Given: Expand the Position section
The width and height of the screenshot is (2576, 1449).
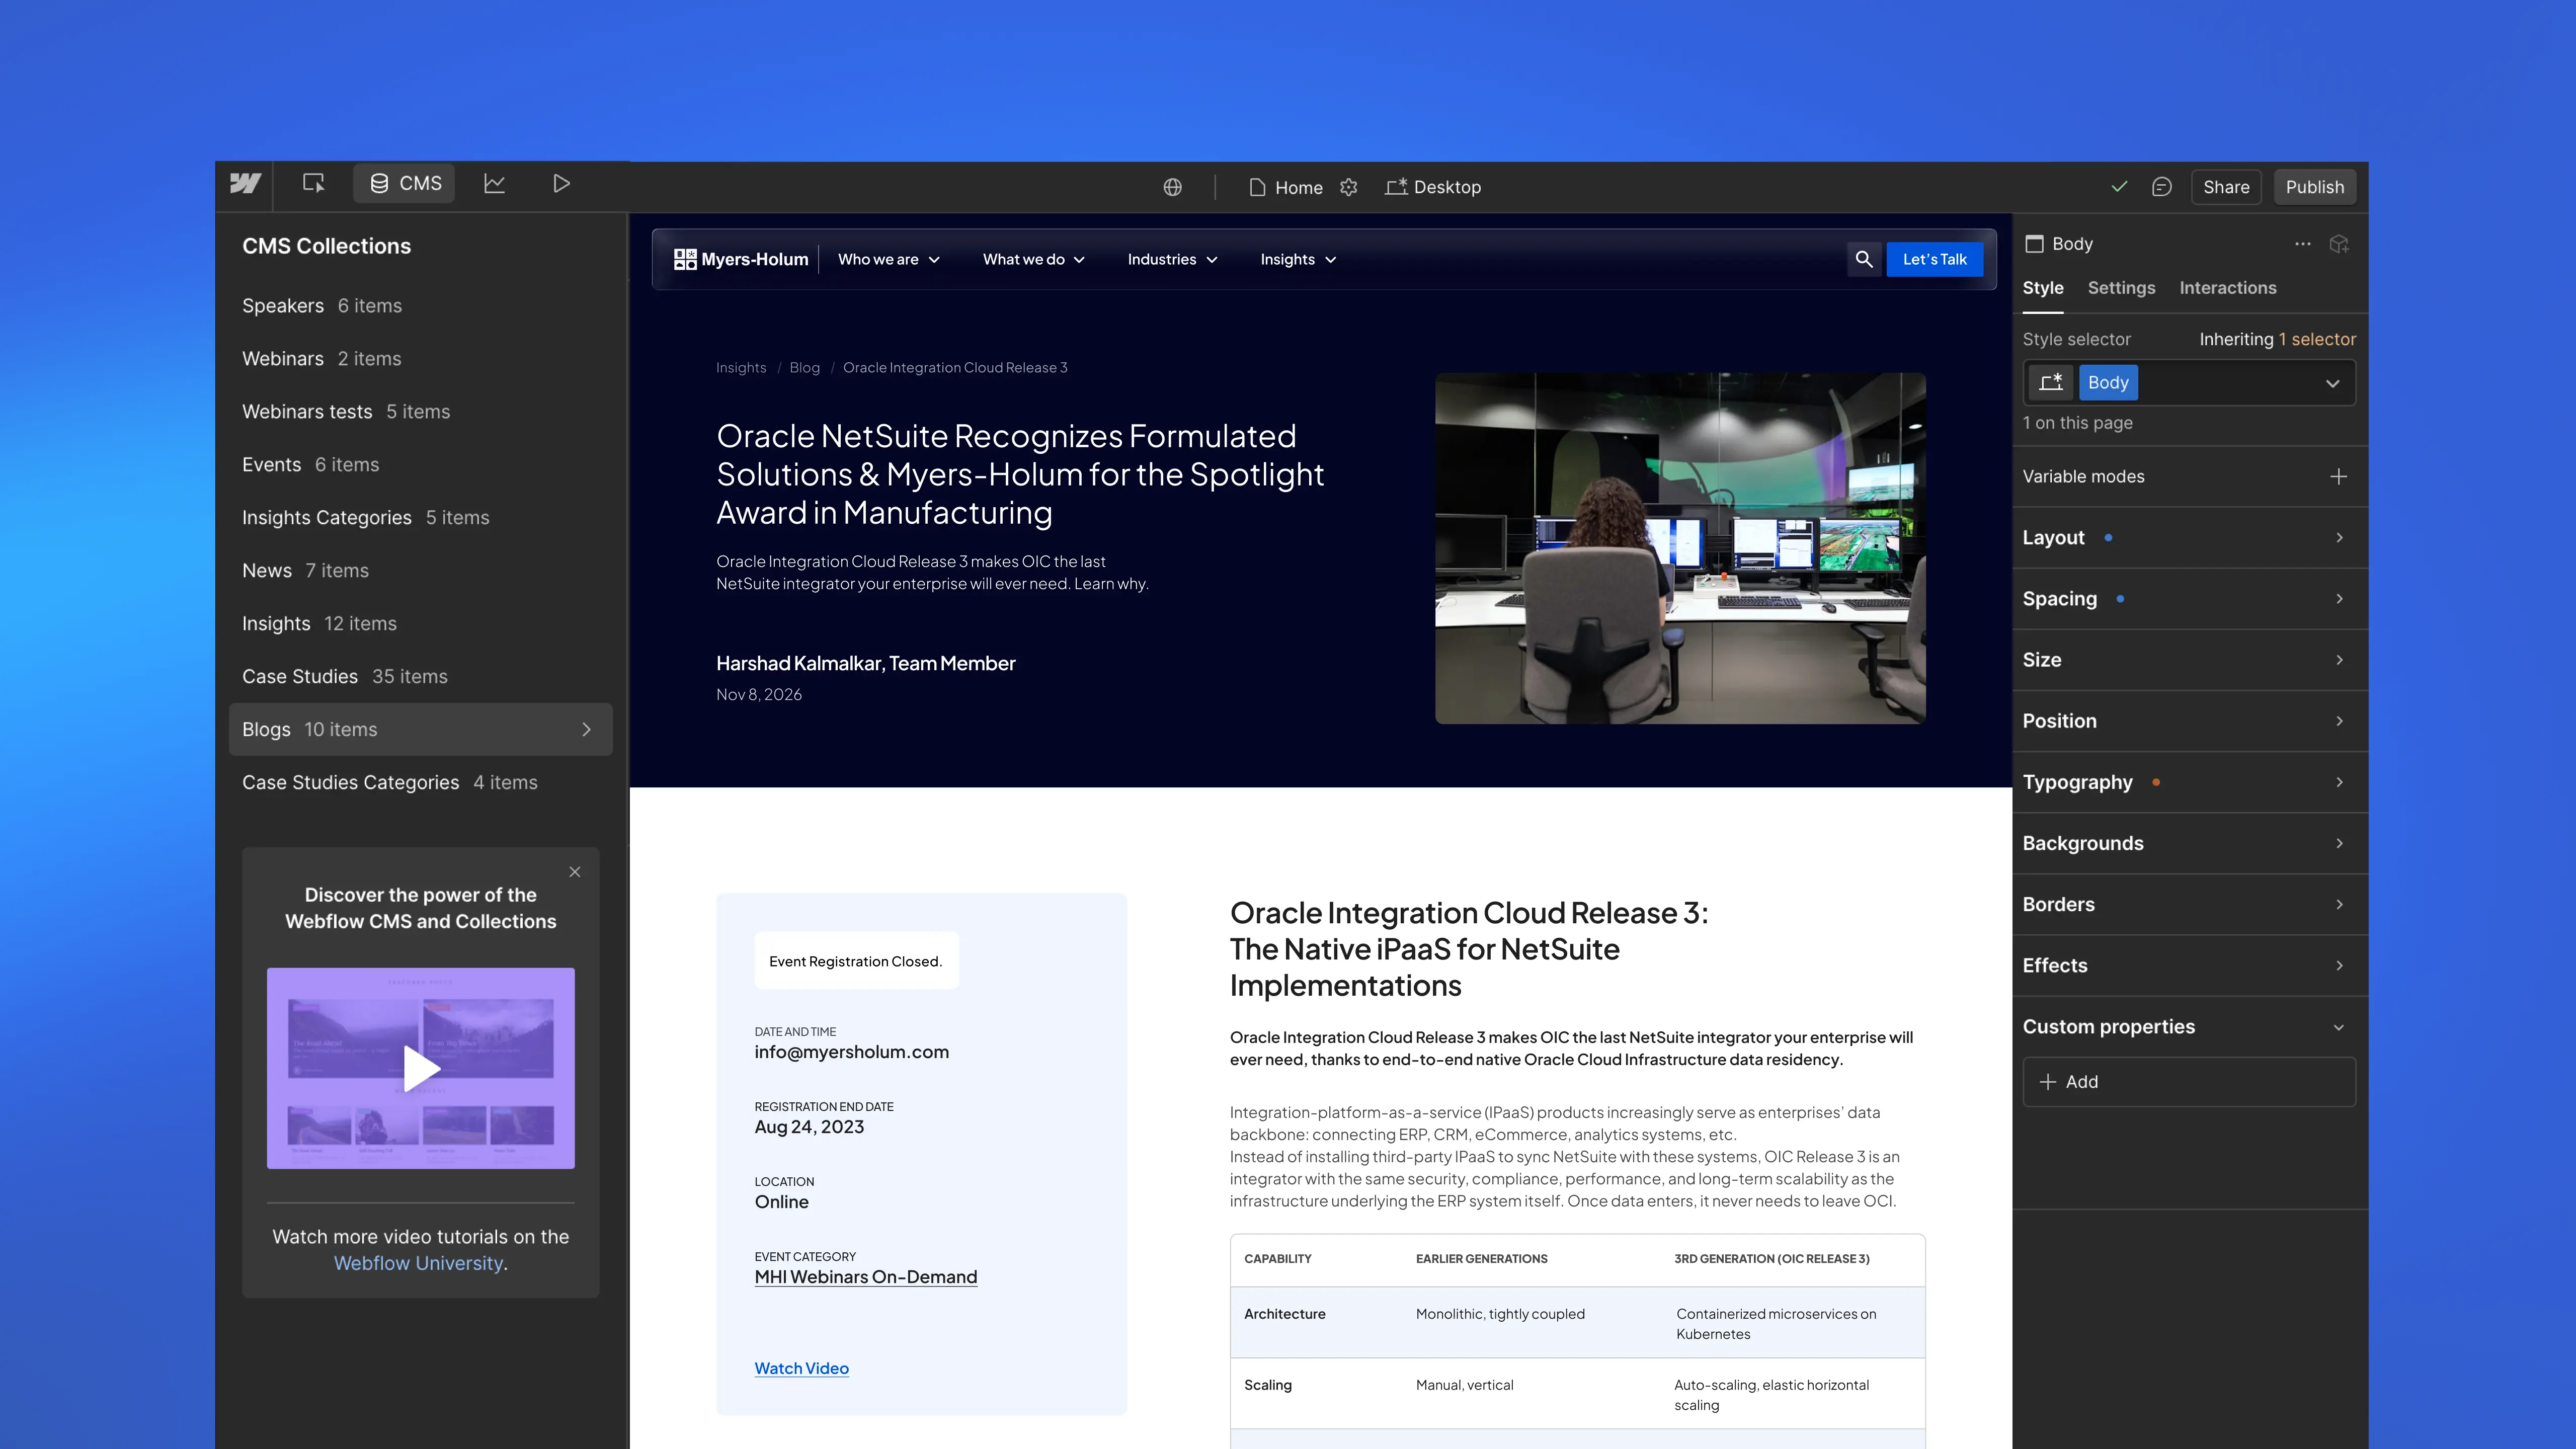Looking at the screenshot, I should [x=2190, y=721].
